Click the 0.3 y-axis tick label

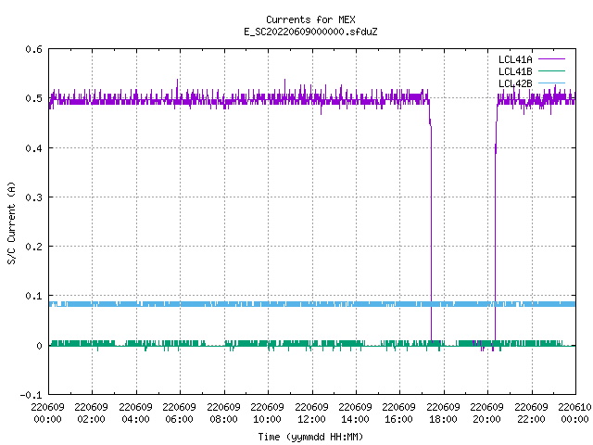point(33,197)
